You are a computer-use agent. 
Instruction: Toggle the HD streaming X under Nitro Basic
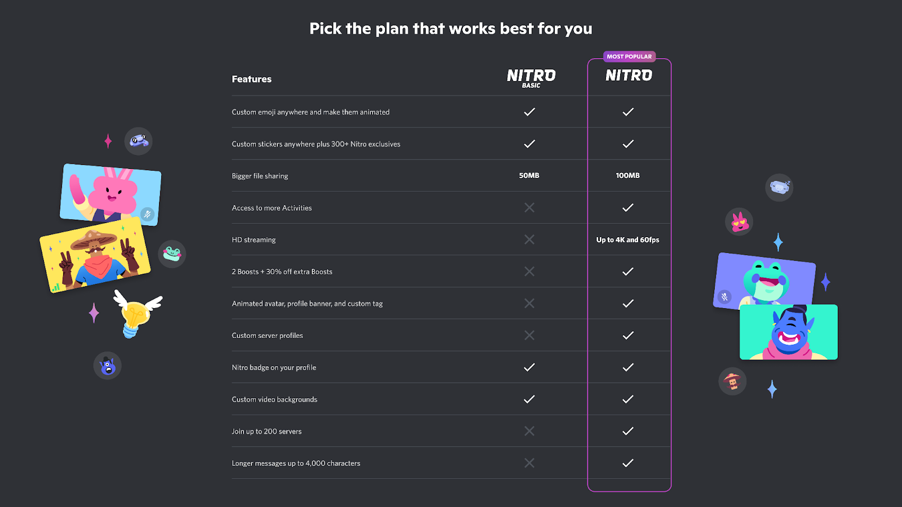(529, 239)
